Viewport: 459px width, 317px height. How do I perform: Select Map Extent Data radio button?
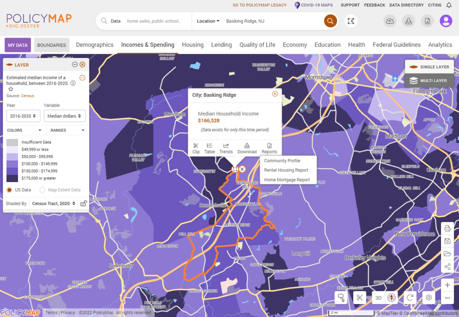[43, 190]
